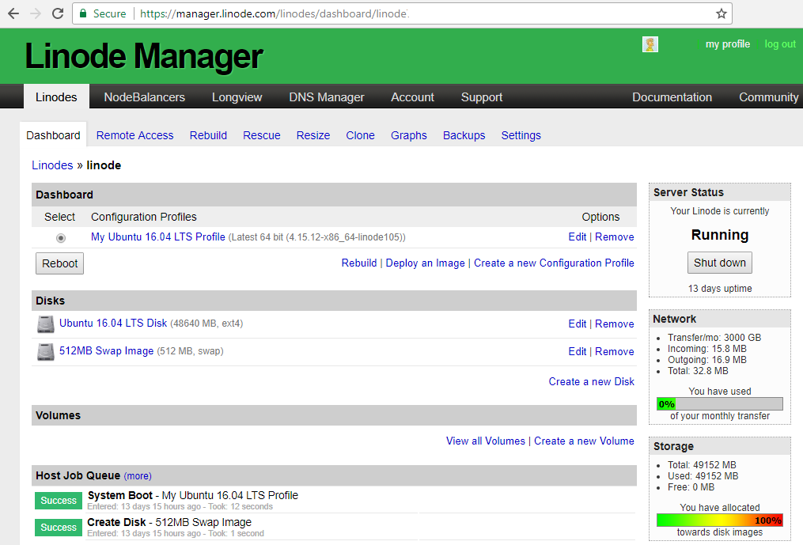Click the storage allocation 100% bar
Image resolution: width=803 pixels, height=545 pixels.
(x=719, y=520)
